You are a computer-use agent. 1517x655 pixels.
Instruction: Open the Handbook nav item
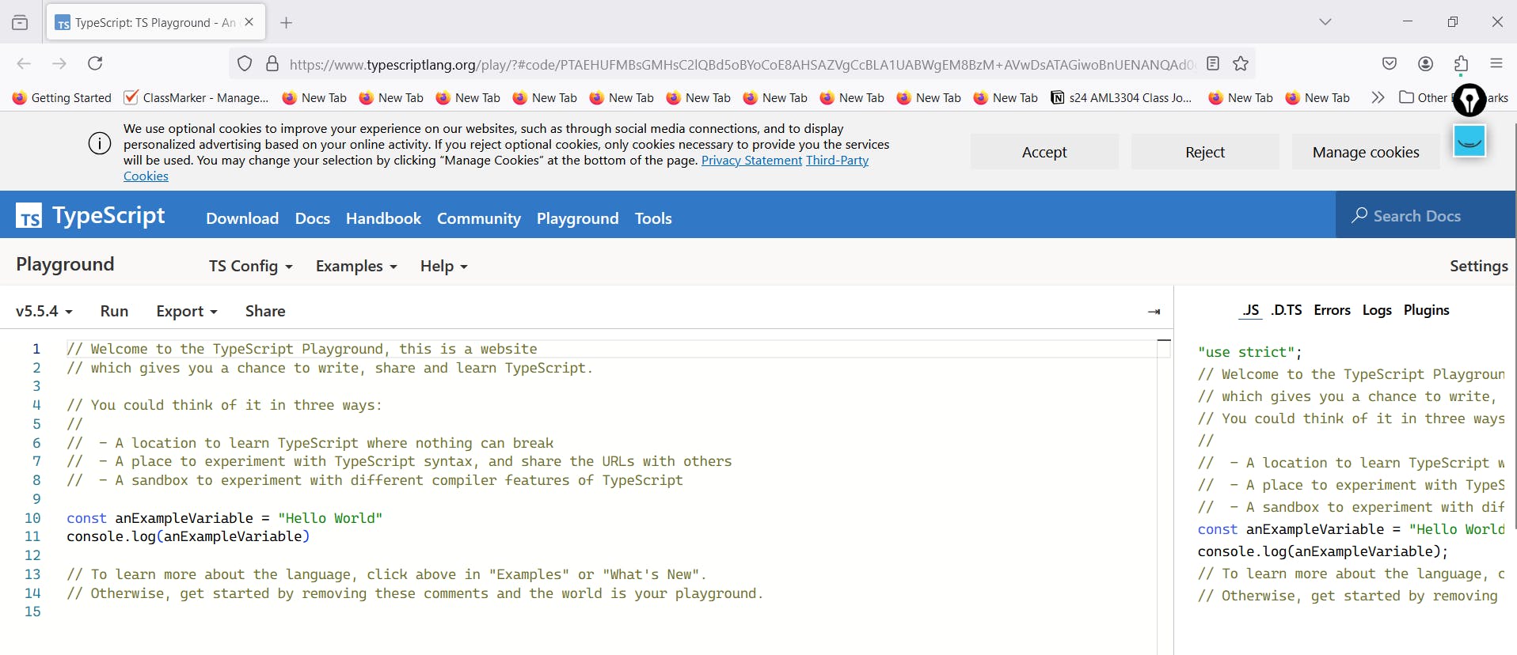point(383,218)
